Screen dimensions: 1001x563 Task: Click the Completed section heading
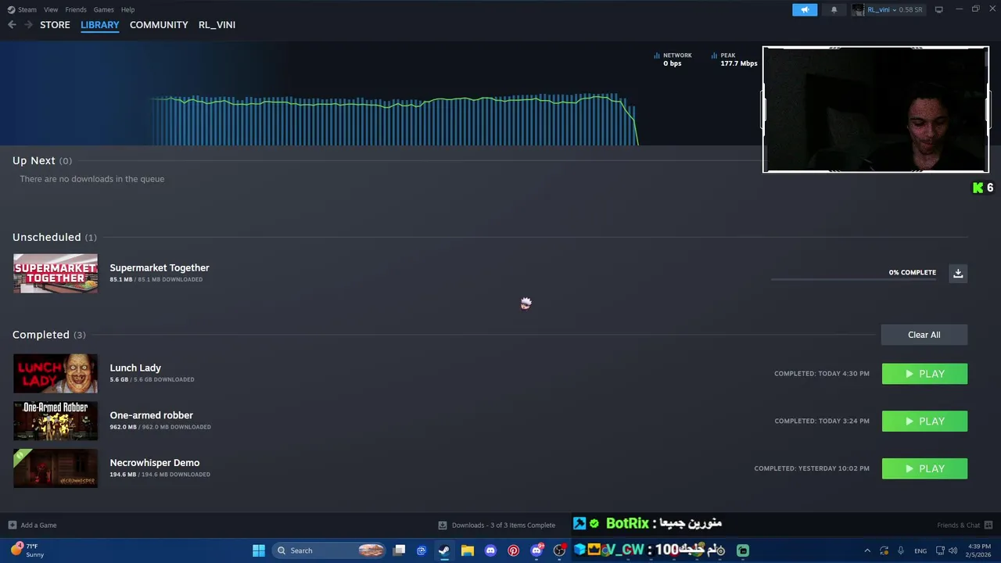(x=49, y=335)
